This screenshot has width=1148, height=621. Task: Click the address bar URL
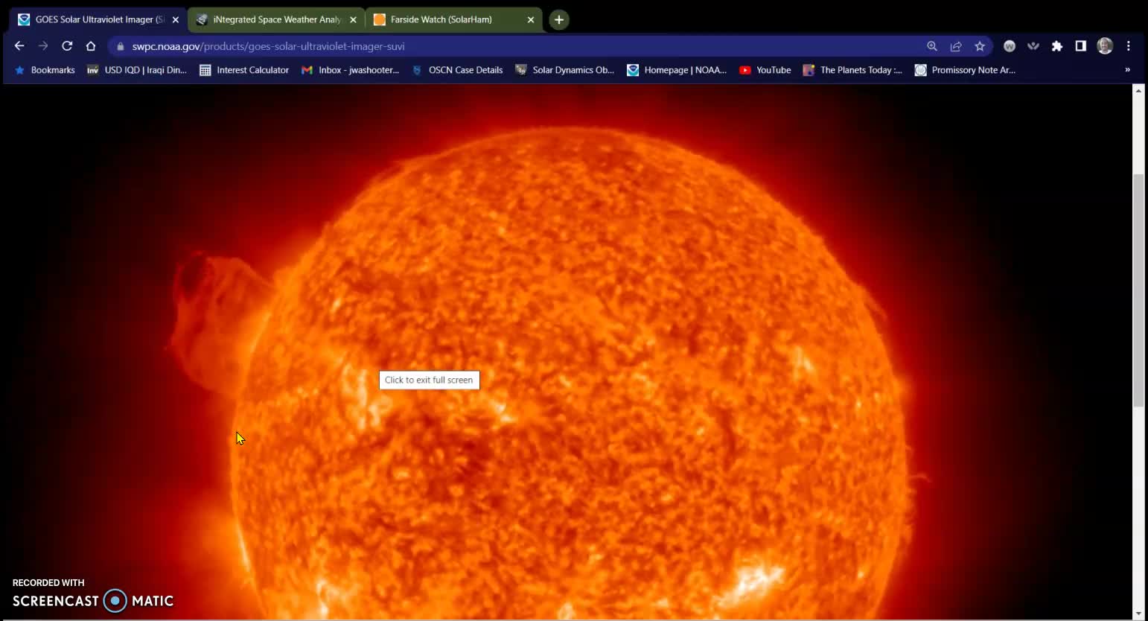pyautogui.click(x=269, y=46)
